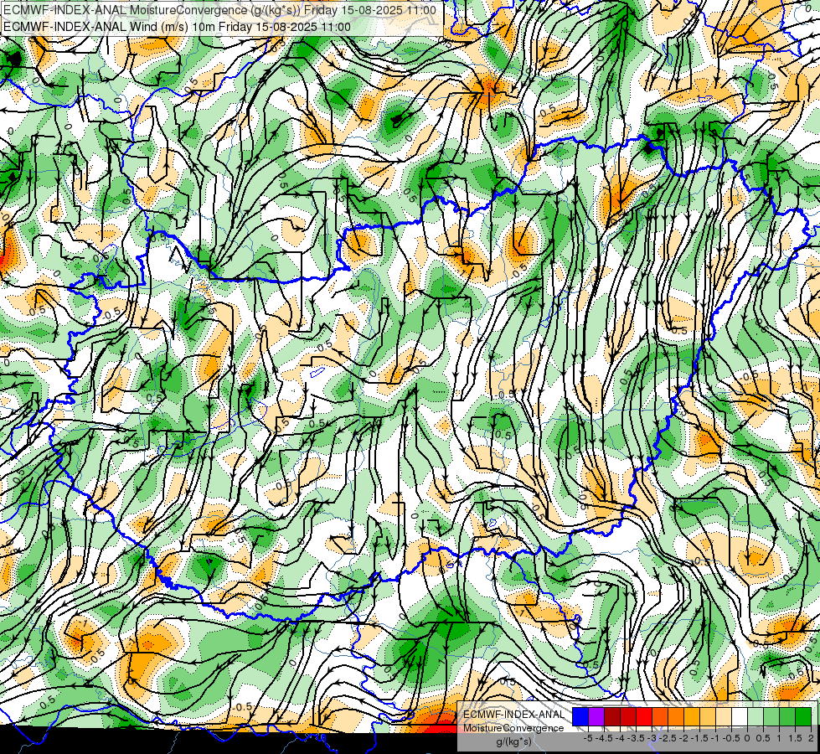Image resolution: width=820 pixels, height=754 pixels.
Task: Click the legend label 'ECMWF-INDEX-ANAL'
Action: 513,715
